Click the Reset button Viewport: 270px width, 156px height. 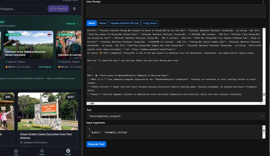pos(103,23)
